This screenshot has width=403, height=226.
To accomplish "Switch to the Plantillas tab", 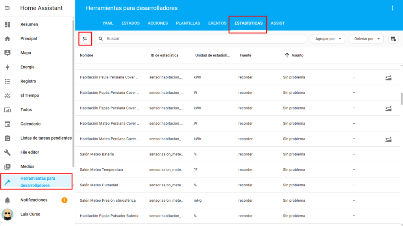I will pyautogui.click(x=188, y=23).
